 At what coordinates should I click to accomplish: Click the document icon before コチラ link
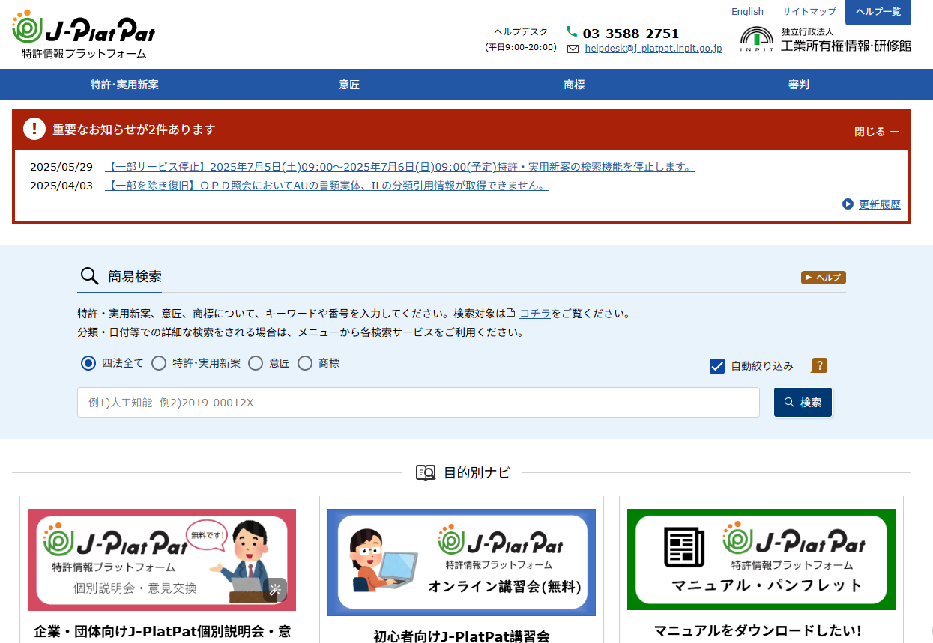click(511, 313)
